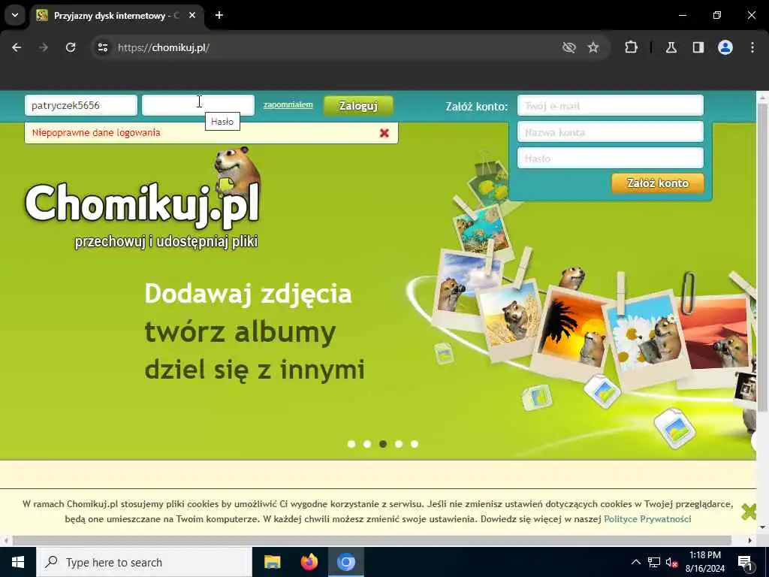Bookmark this page with star icon

pyautogui.click(x=593, y=47)
